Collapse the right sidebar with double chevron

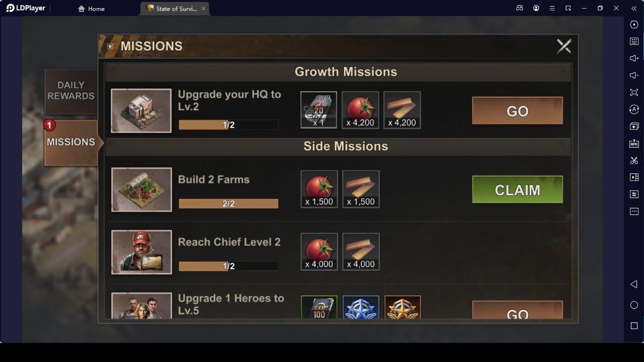634,8
